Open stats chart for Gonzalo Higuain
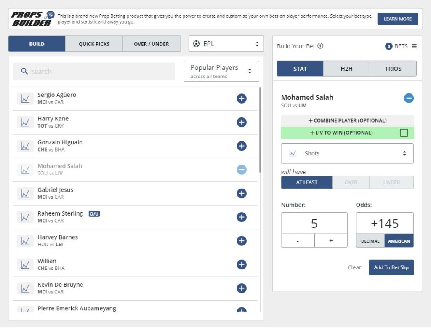The height and width of the screenshot is (328, 431). pos(25,146)
